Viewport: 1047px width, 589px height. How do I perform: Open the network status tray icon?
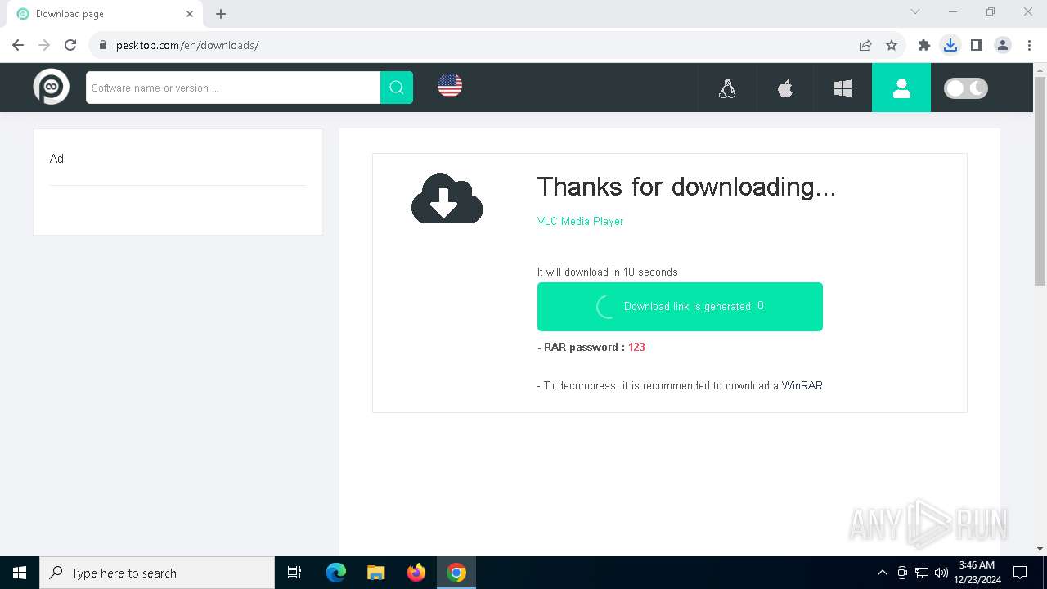(x=922, y=573)
